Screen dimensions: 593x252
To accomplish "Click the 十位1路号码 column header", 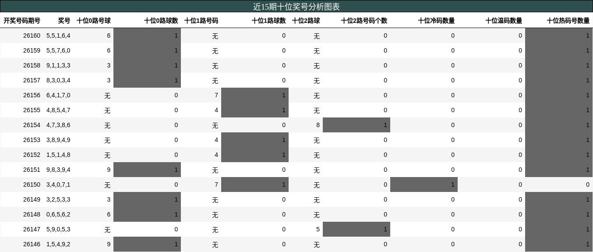I will pos(201,21).
